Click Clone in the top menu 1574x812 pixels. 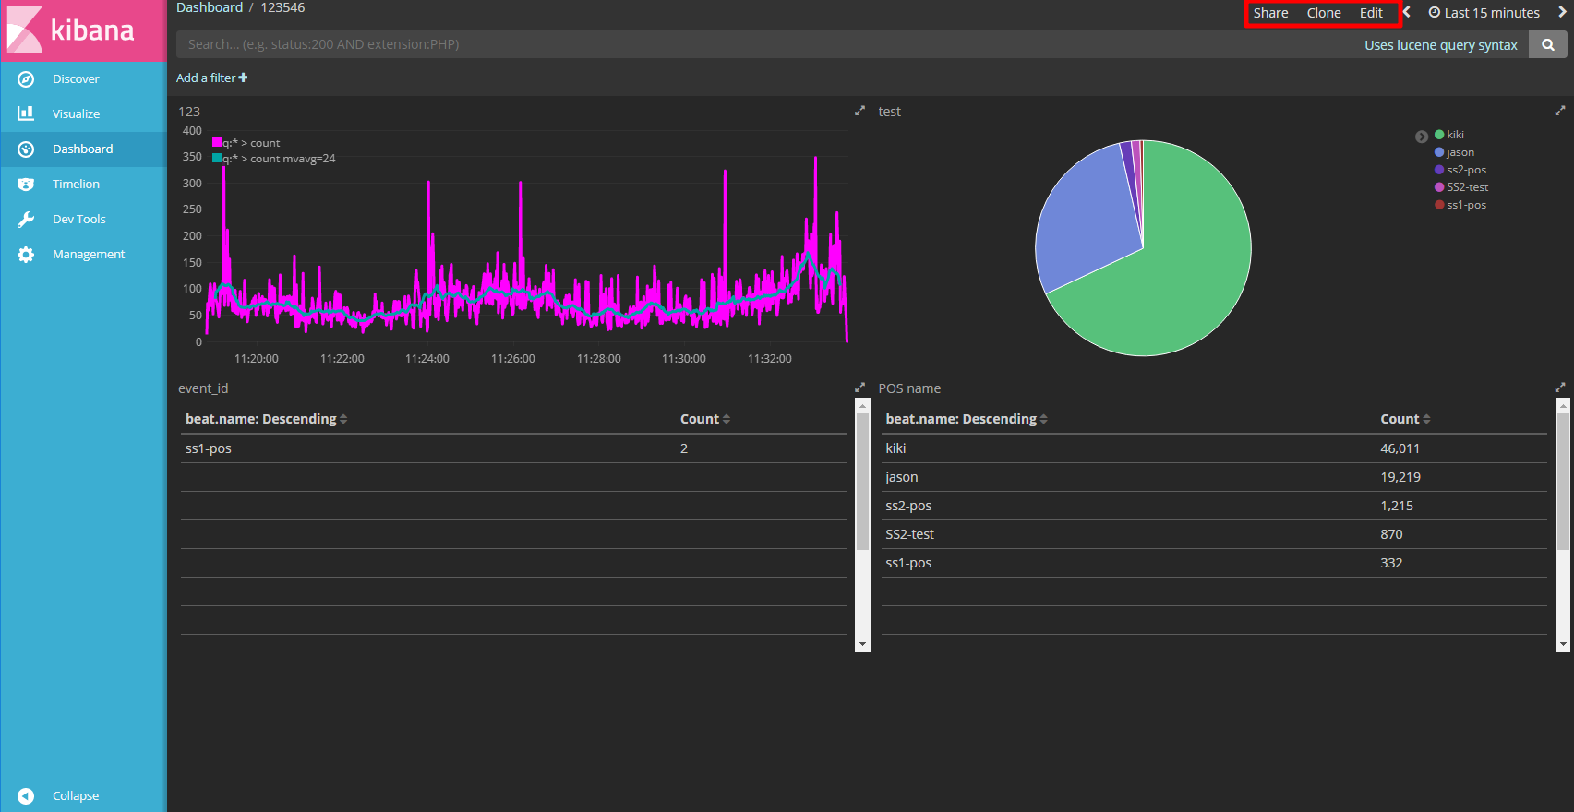tap(1324, 13)
